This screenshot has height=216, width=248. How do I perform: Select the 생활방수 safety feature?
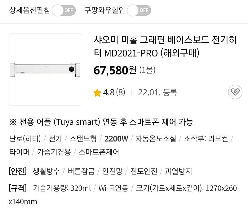pyautogui.click(x=46, y=171)
